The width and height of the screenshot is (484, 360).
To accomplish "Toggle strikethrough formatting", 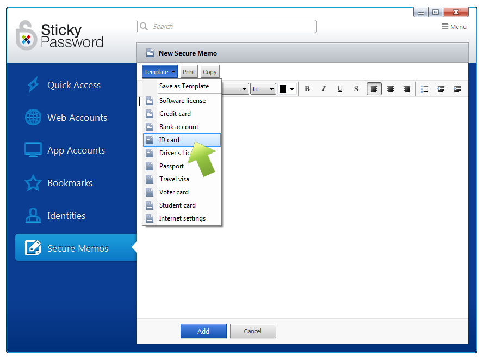I will pos(356,89).
